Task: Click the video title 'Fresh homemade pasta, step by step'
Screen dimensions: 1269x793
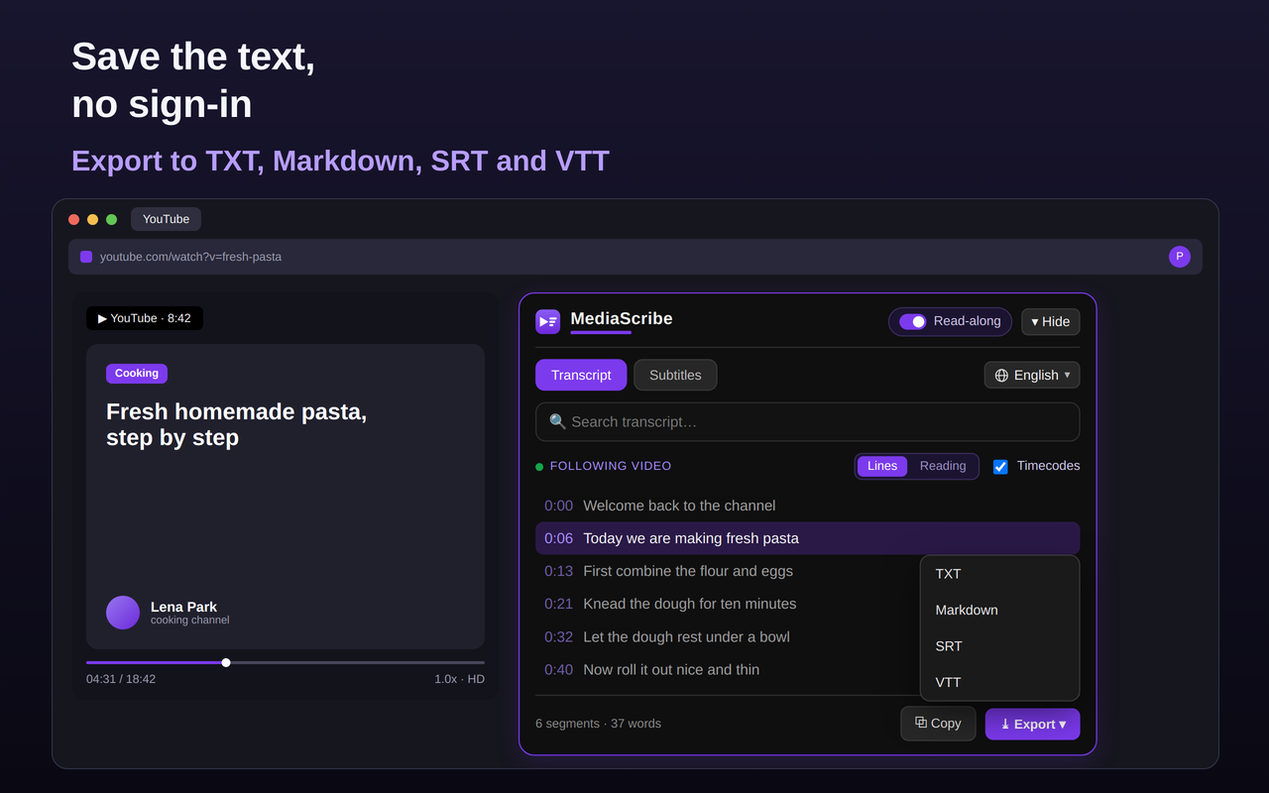Action: click(236, 424)
